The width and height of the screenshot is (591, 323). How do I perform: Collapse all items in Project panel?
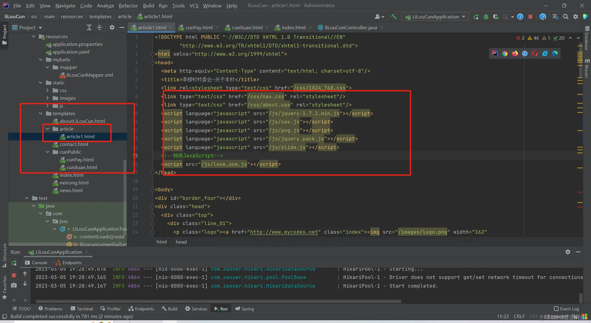[99, 27]
